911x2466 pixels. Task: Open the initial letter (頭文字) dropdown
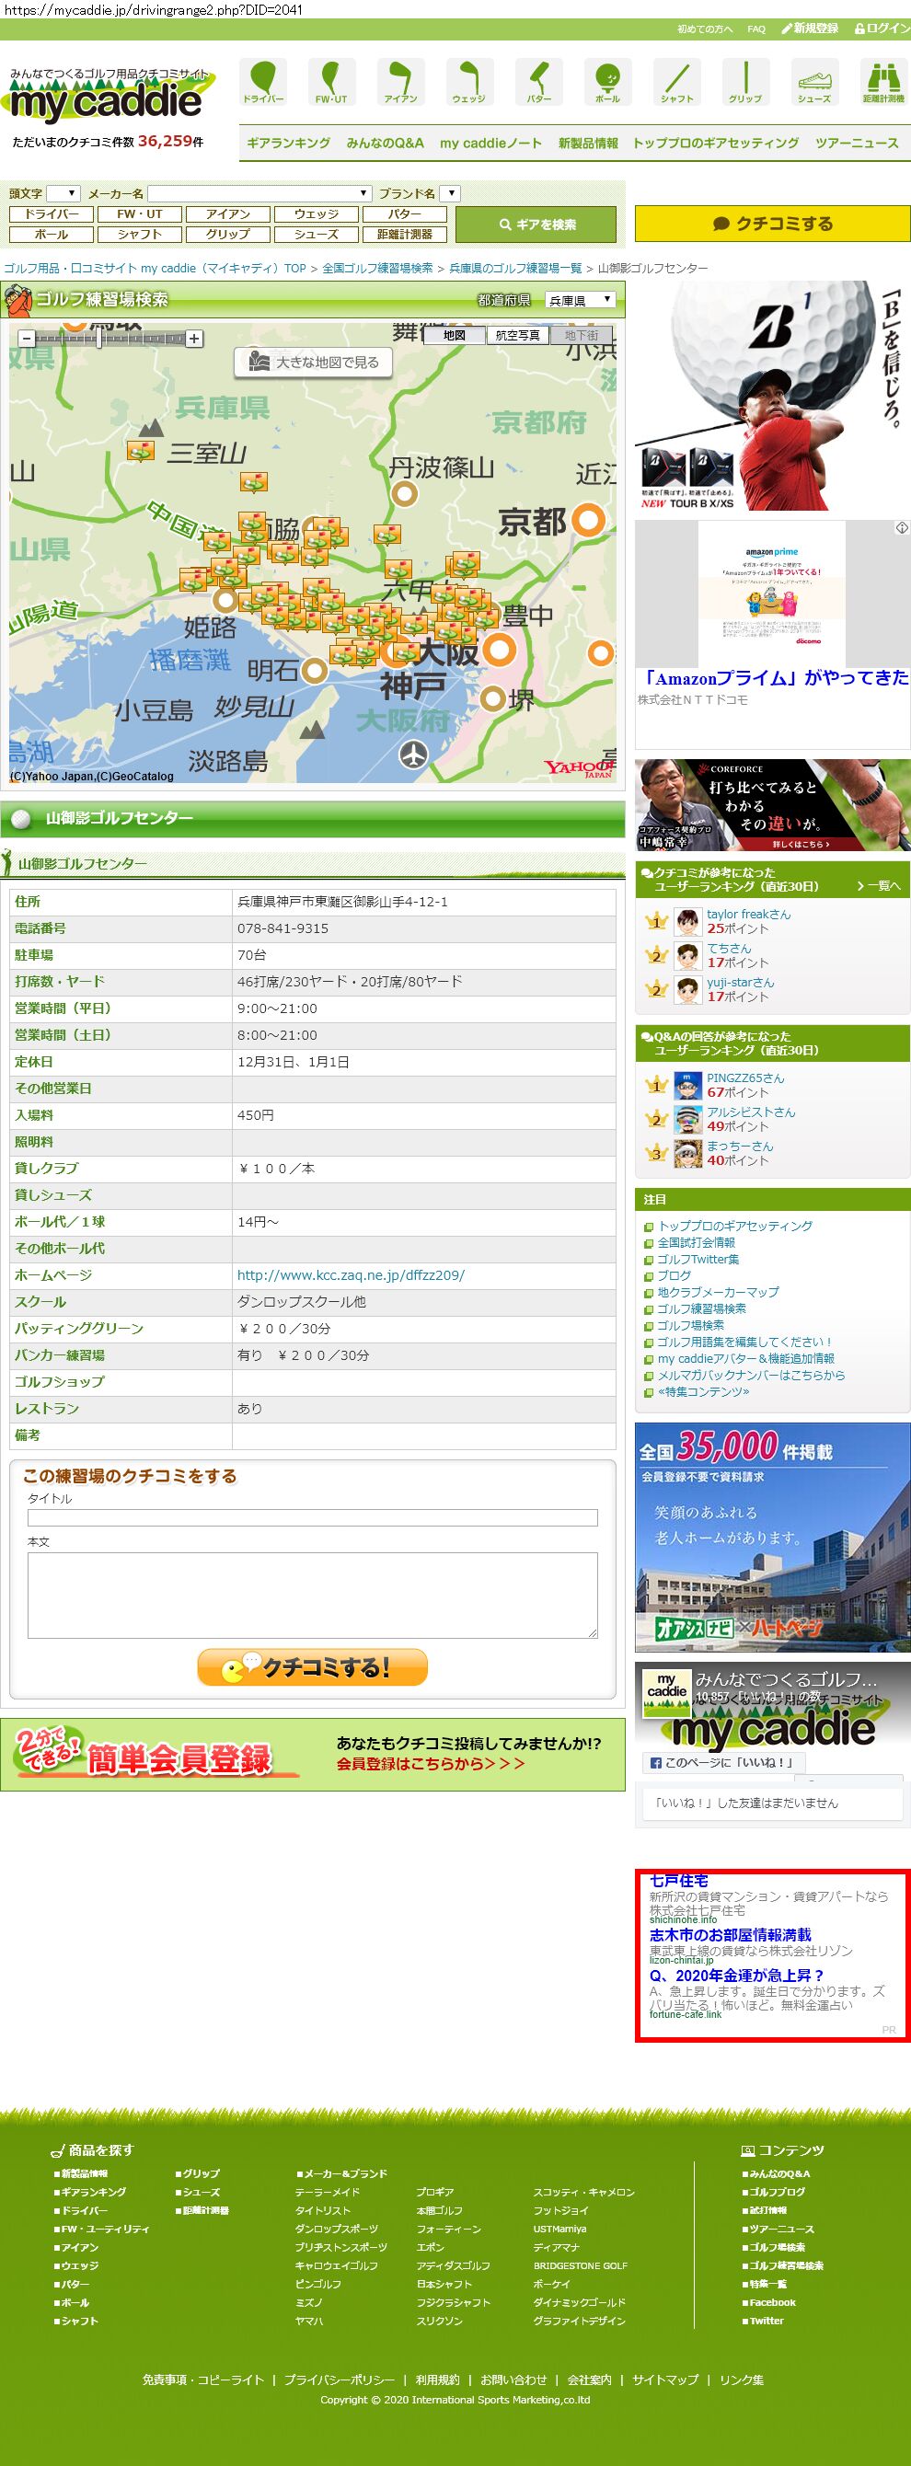(x=63, y=193)
